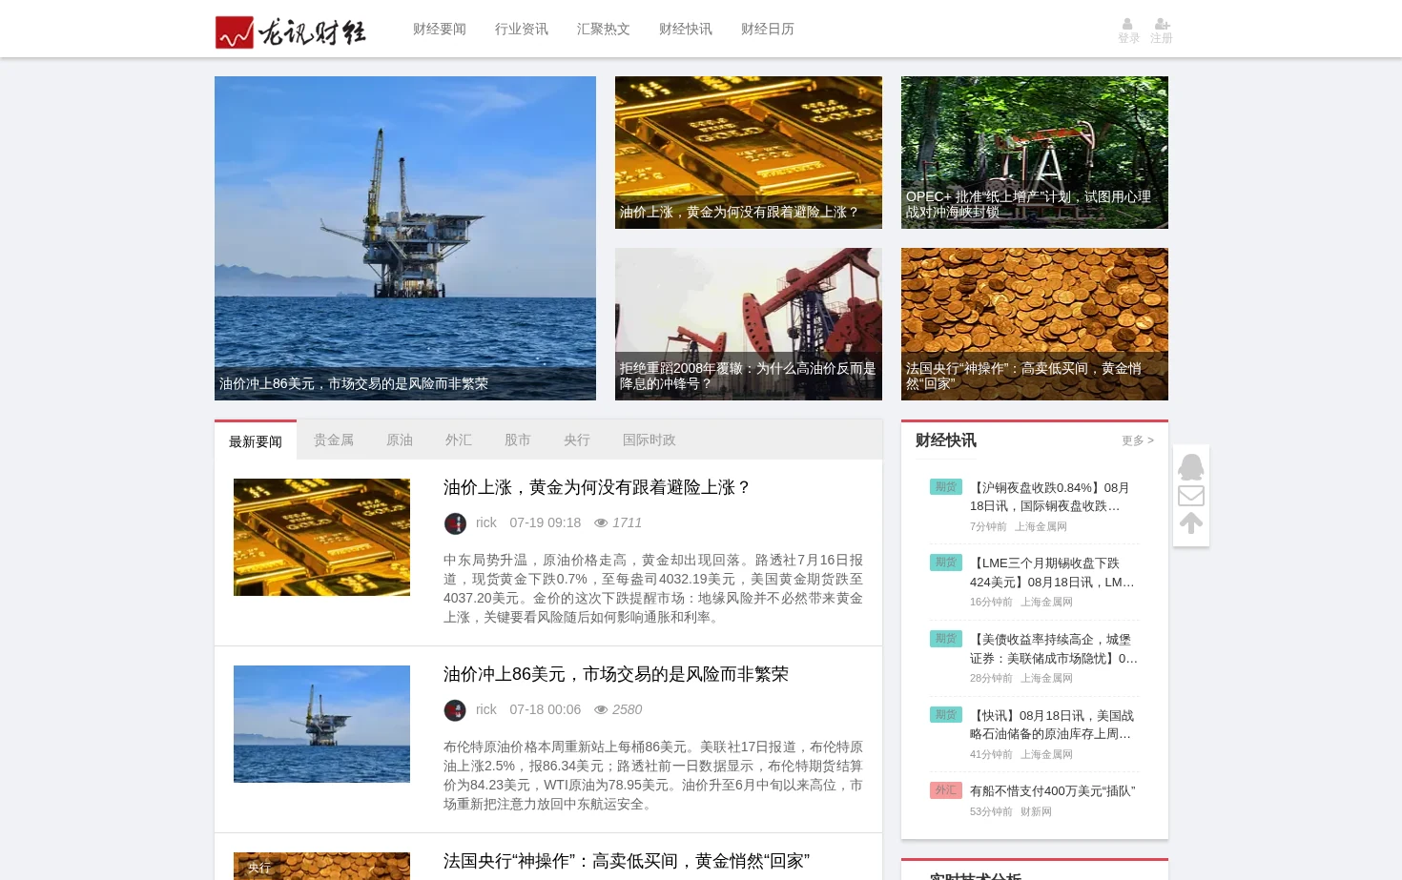1402x880 pixels.
Task: Click the back-to-top arrow icon
Action: pos(1191,522)
